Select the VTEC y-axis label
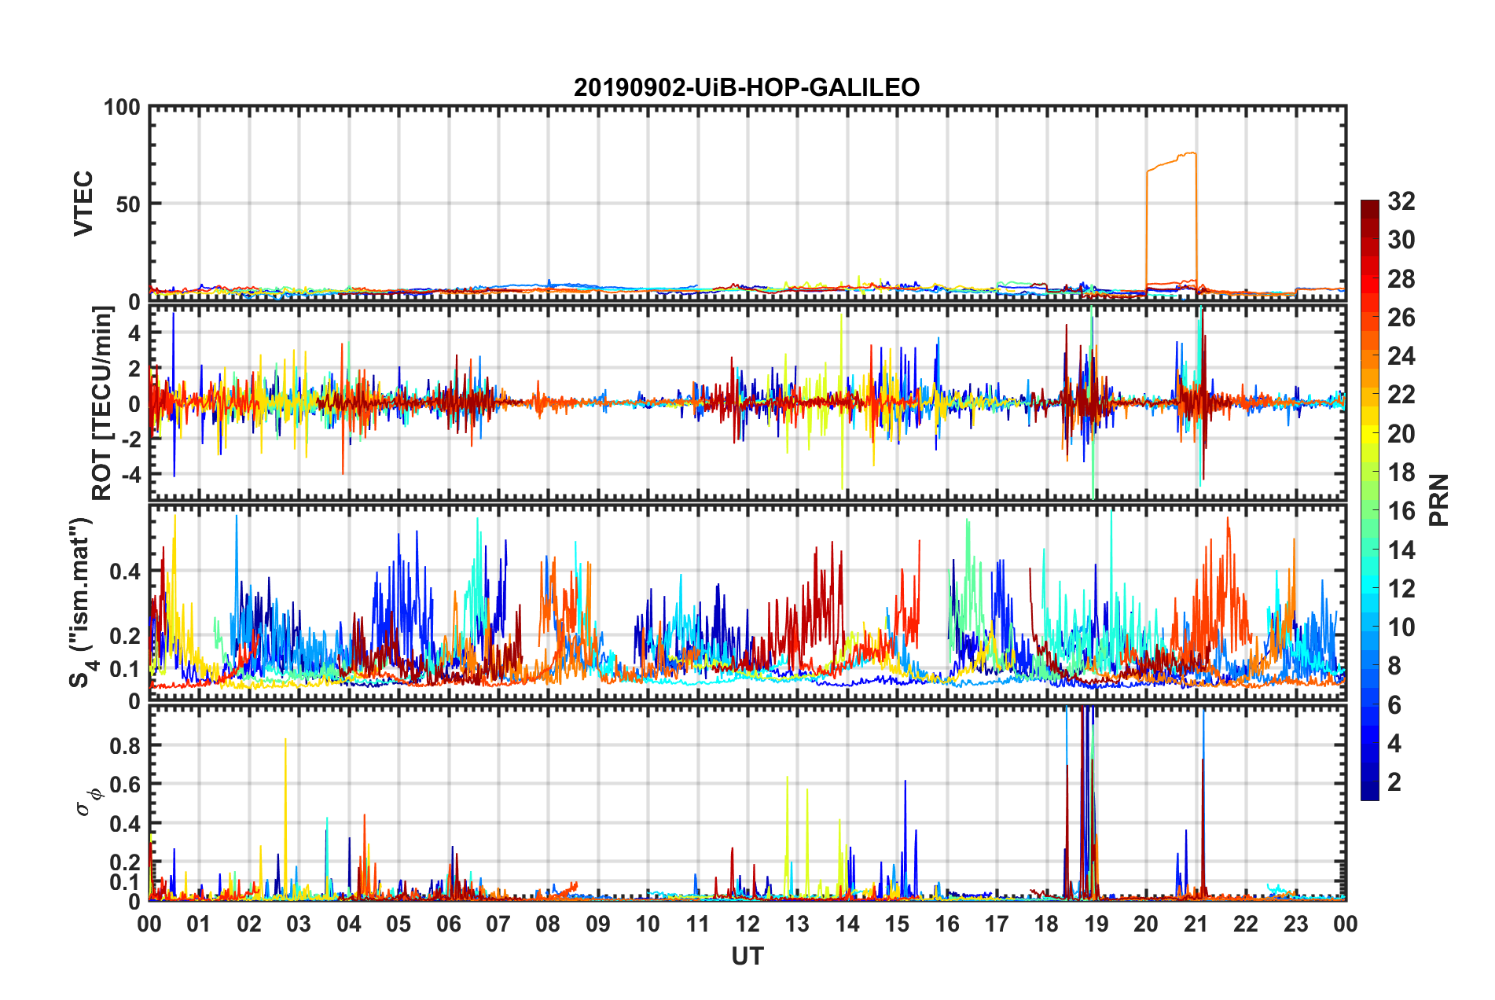This screenshot has width=1495, height=1000. coord(83,203)
